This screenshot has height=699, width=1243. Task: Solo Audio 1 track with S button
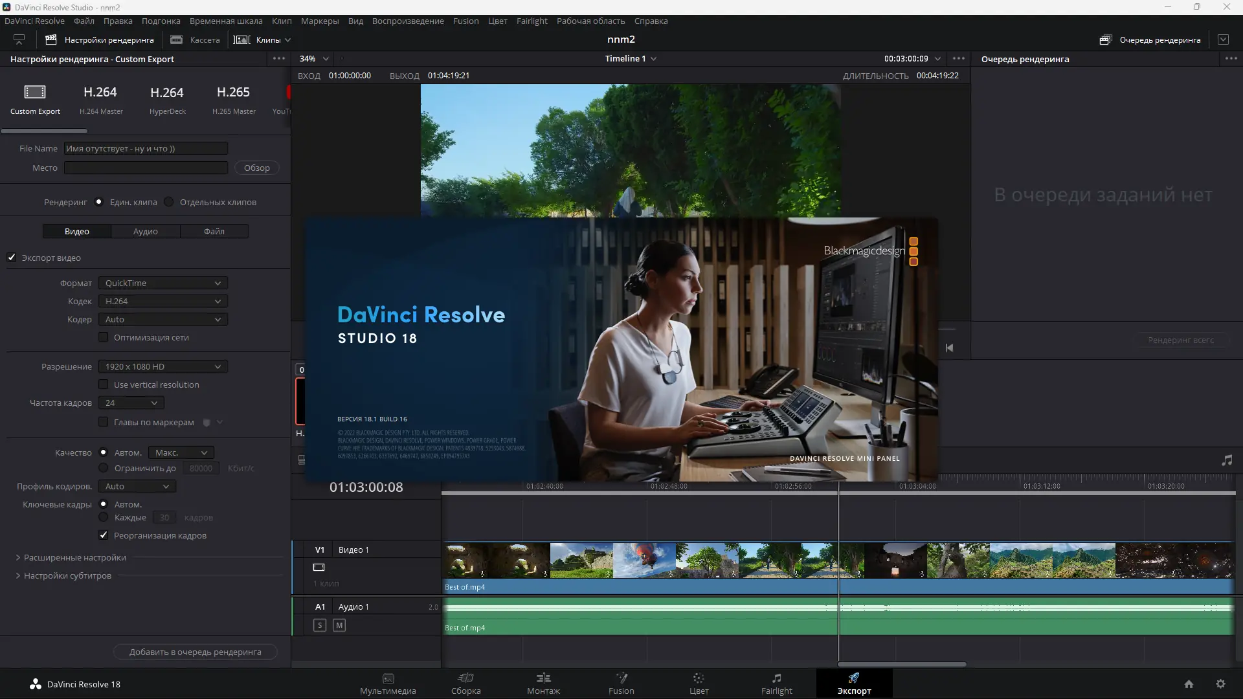[x=320, y=625]
